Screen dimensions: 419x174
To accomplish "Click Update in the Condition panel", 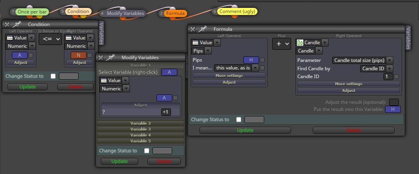I will (28, 87).
